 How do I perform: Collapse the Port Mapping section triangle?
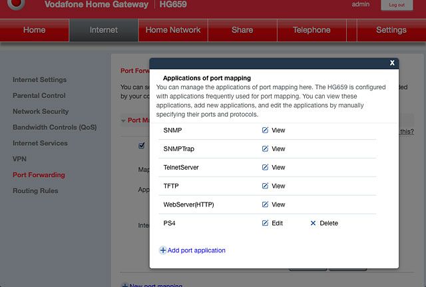click(x=123, y=121)
